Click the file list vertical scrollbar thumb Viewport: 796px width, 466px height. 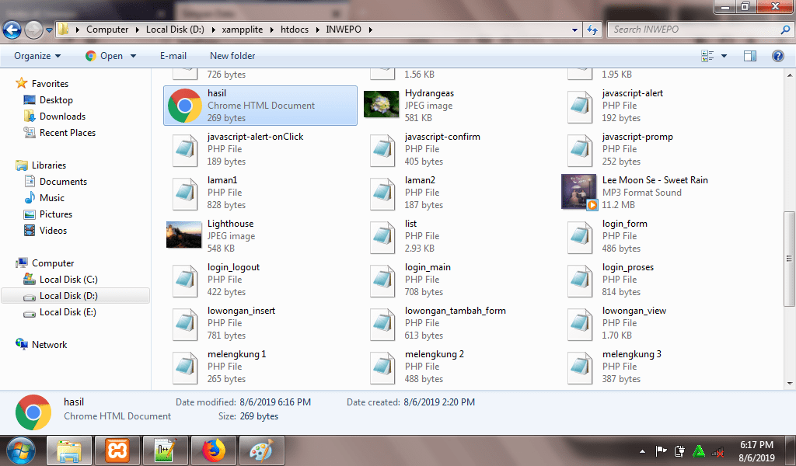tap(790, 259)
